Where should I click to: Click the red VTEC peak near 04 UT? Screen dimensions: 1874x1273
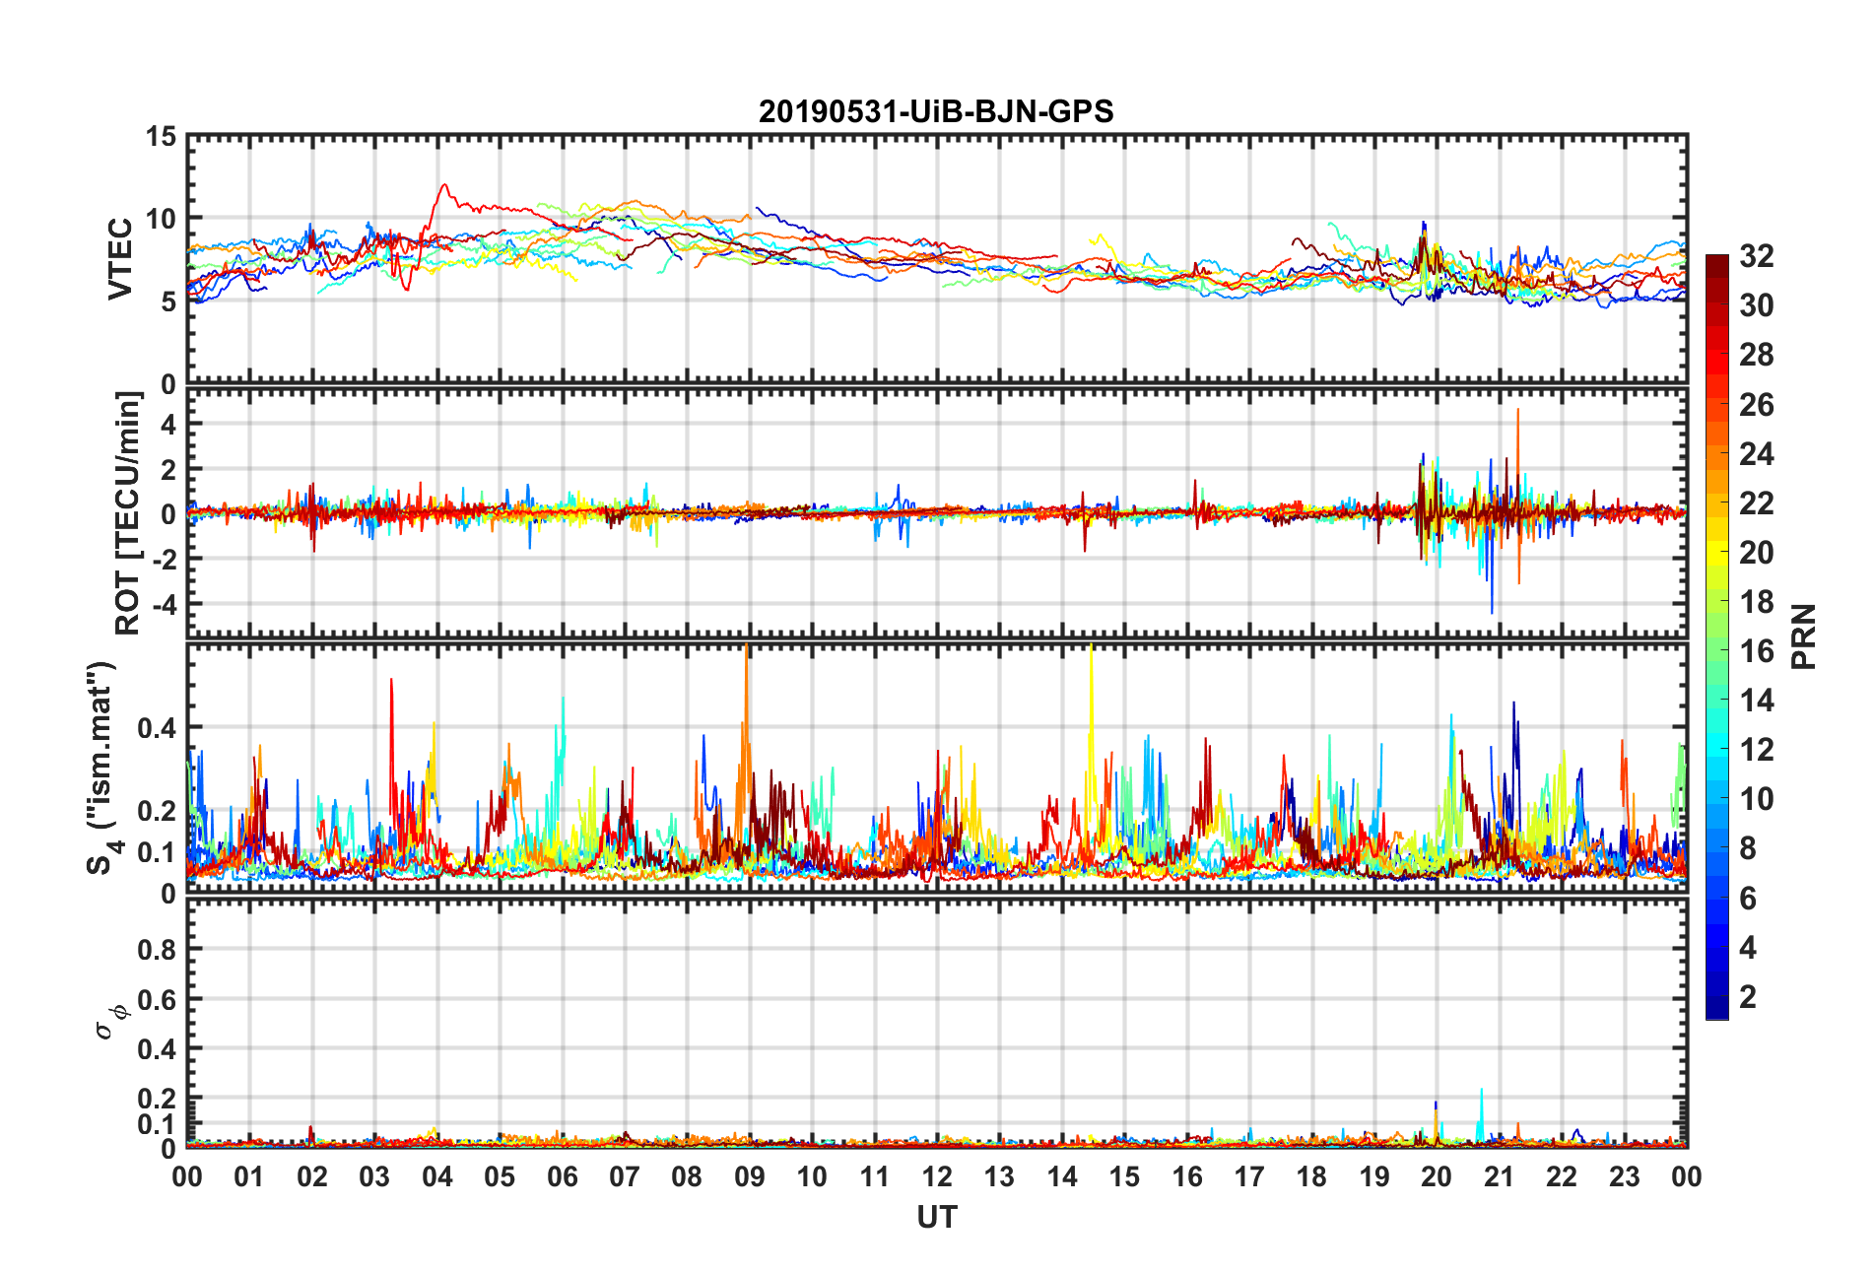click(x=445, y=186)
